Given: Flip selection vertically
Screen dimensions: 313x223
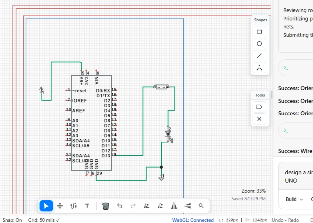Looking at the screenshot, I should (x=187, y=206).
